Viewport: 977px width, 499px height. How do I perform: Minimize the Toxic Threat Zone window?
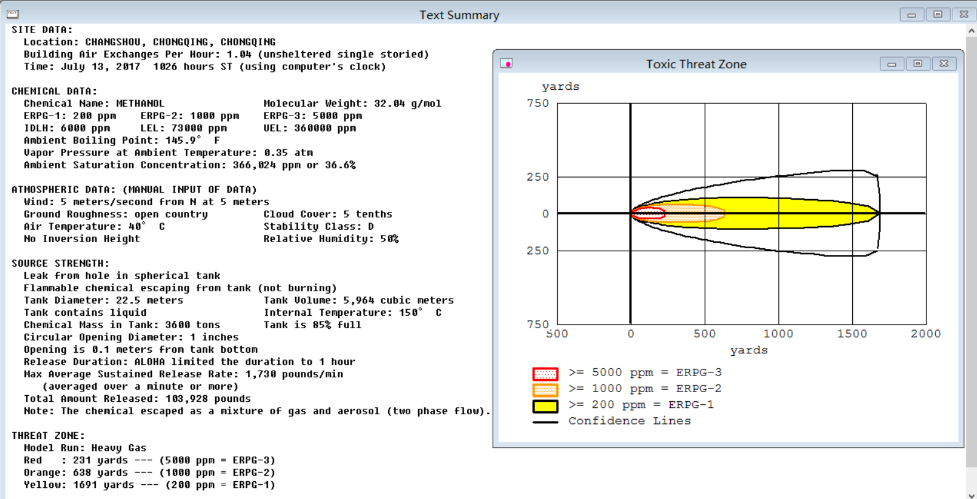point(892,63)
